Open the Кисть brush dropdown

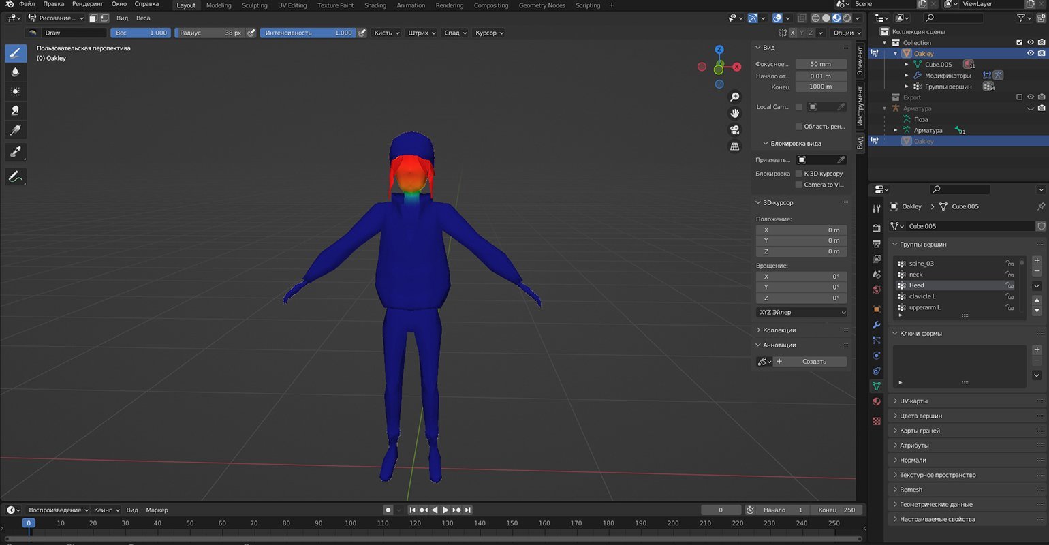click(x=386, y=33)
